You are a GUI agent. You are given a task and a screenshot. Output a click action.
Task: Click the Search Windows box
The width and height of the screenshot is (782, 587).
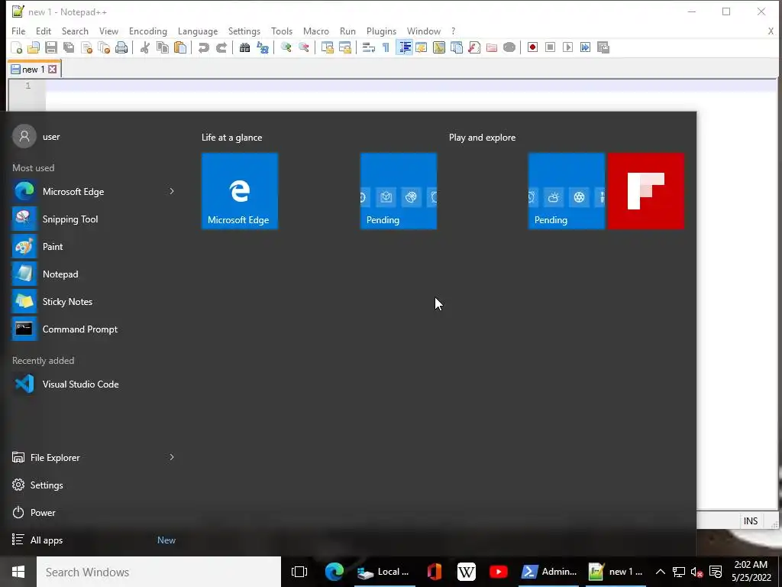click(159, 572)
